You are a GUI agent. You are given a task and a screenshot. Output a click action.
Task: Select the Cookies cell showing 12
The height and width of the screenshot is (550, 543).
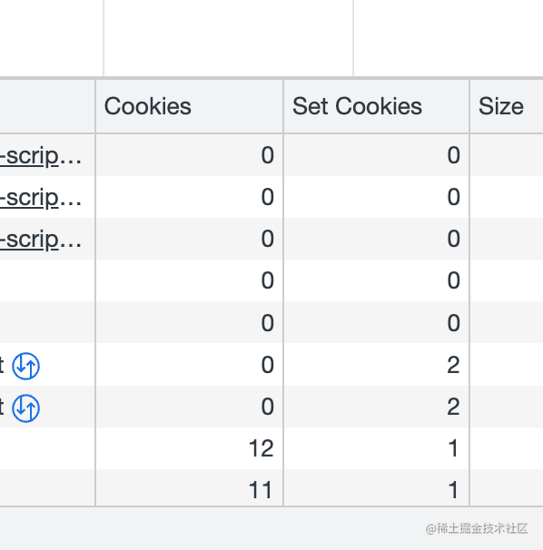(189, 448)
